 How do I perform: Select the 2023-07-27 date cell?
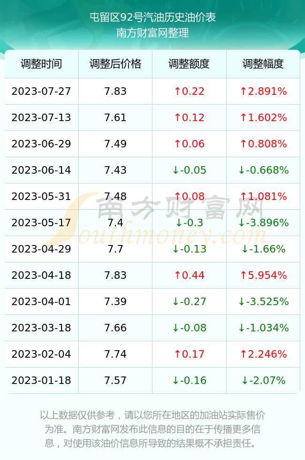pyautogui.click(x=41, y=91)
